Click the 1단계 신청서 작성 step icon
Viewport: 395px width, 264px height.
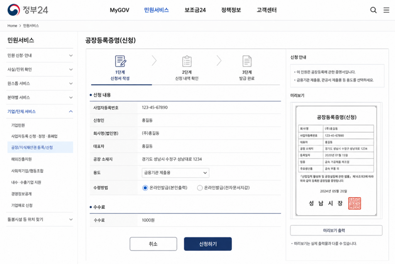120,61
